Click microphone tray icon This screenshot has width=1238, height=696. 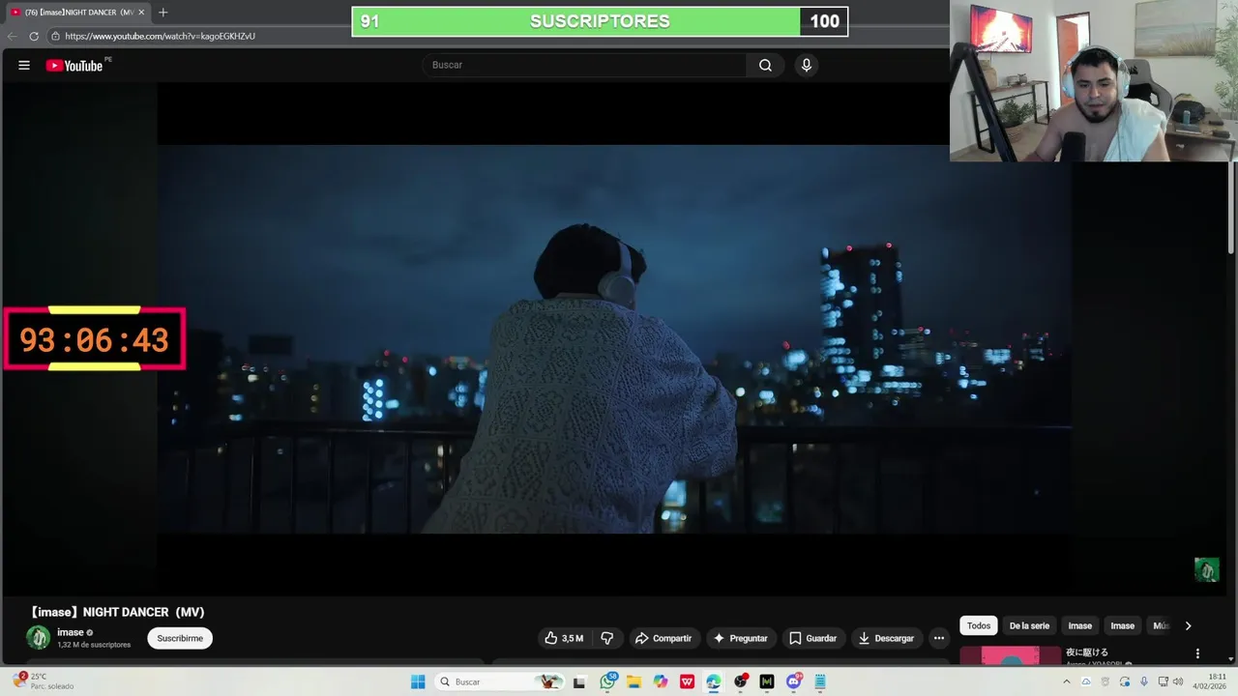tap(1144, 681)
